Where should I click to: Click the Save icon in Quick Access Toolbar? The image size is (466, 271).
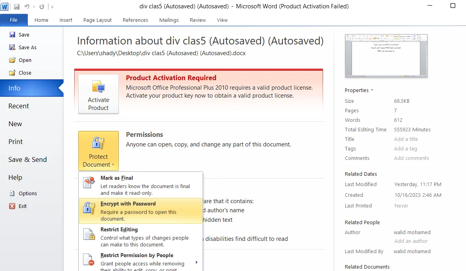click(x=17, y=7)
